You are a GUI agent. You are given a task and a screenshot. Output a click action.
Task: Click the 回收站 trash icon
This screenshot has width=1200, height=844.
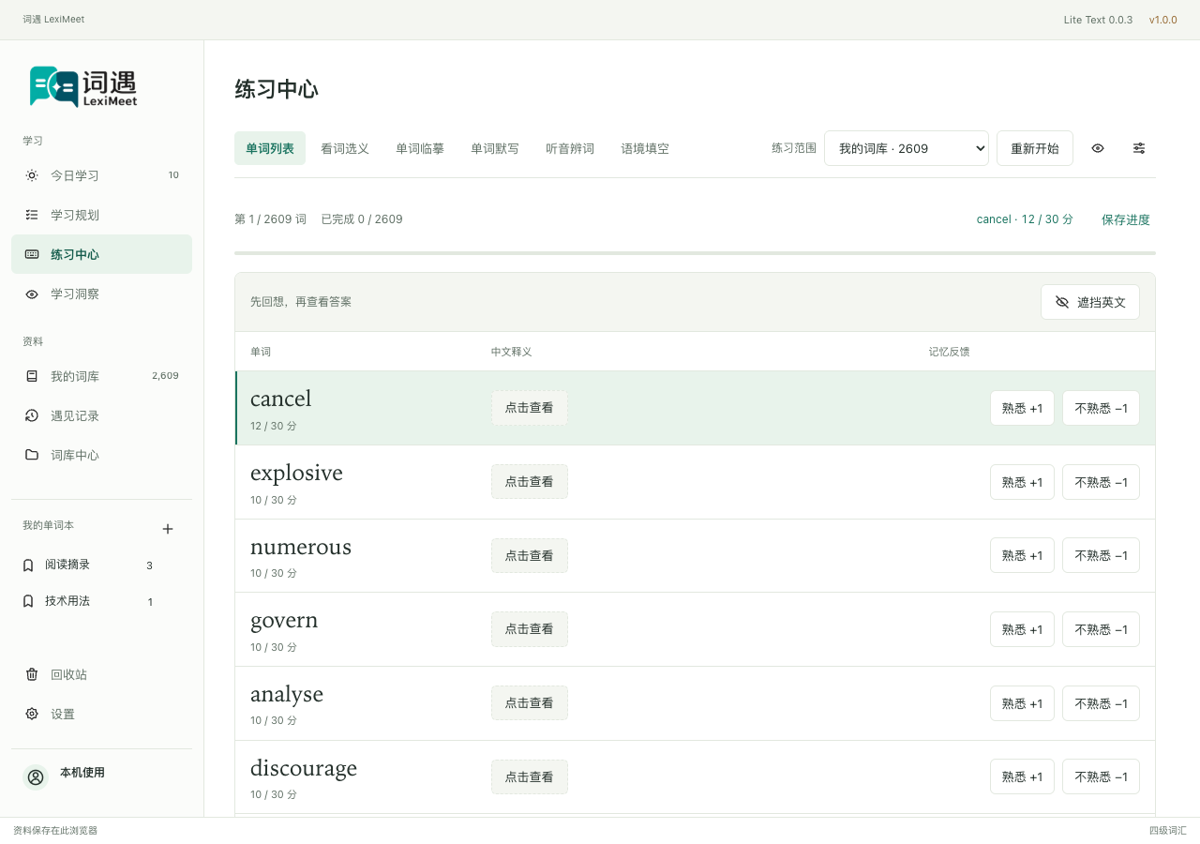click(32, 674)
